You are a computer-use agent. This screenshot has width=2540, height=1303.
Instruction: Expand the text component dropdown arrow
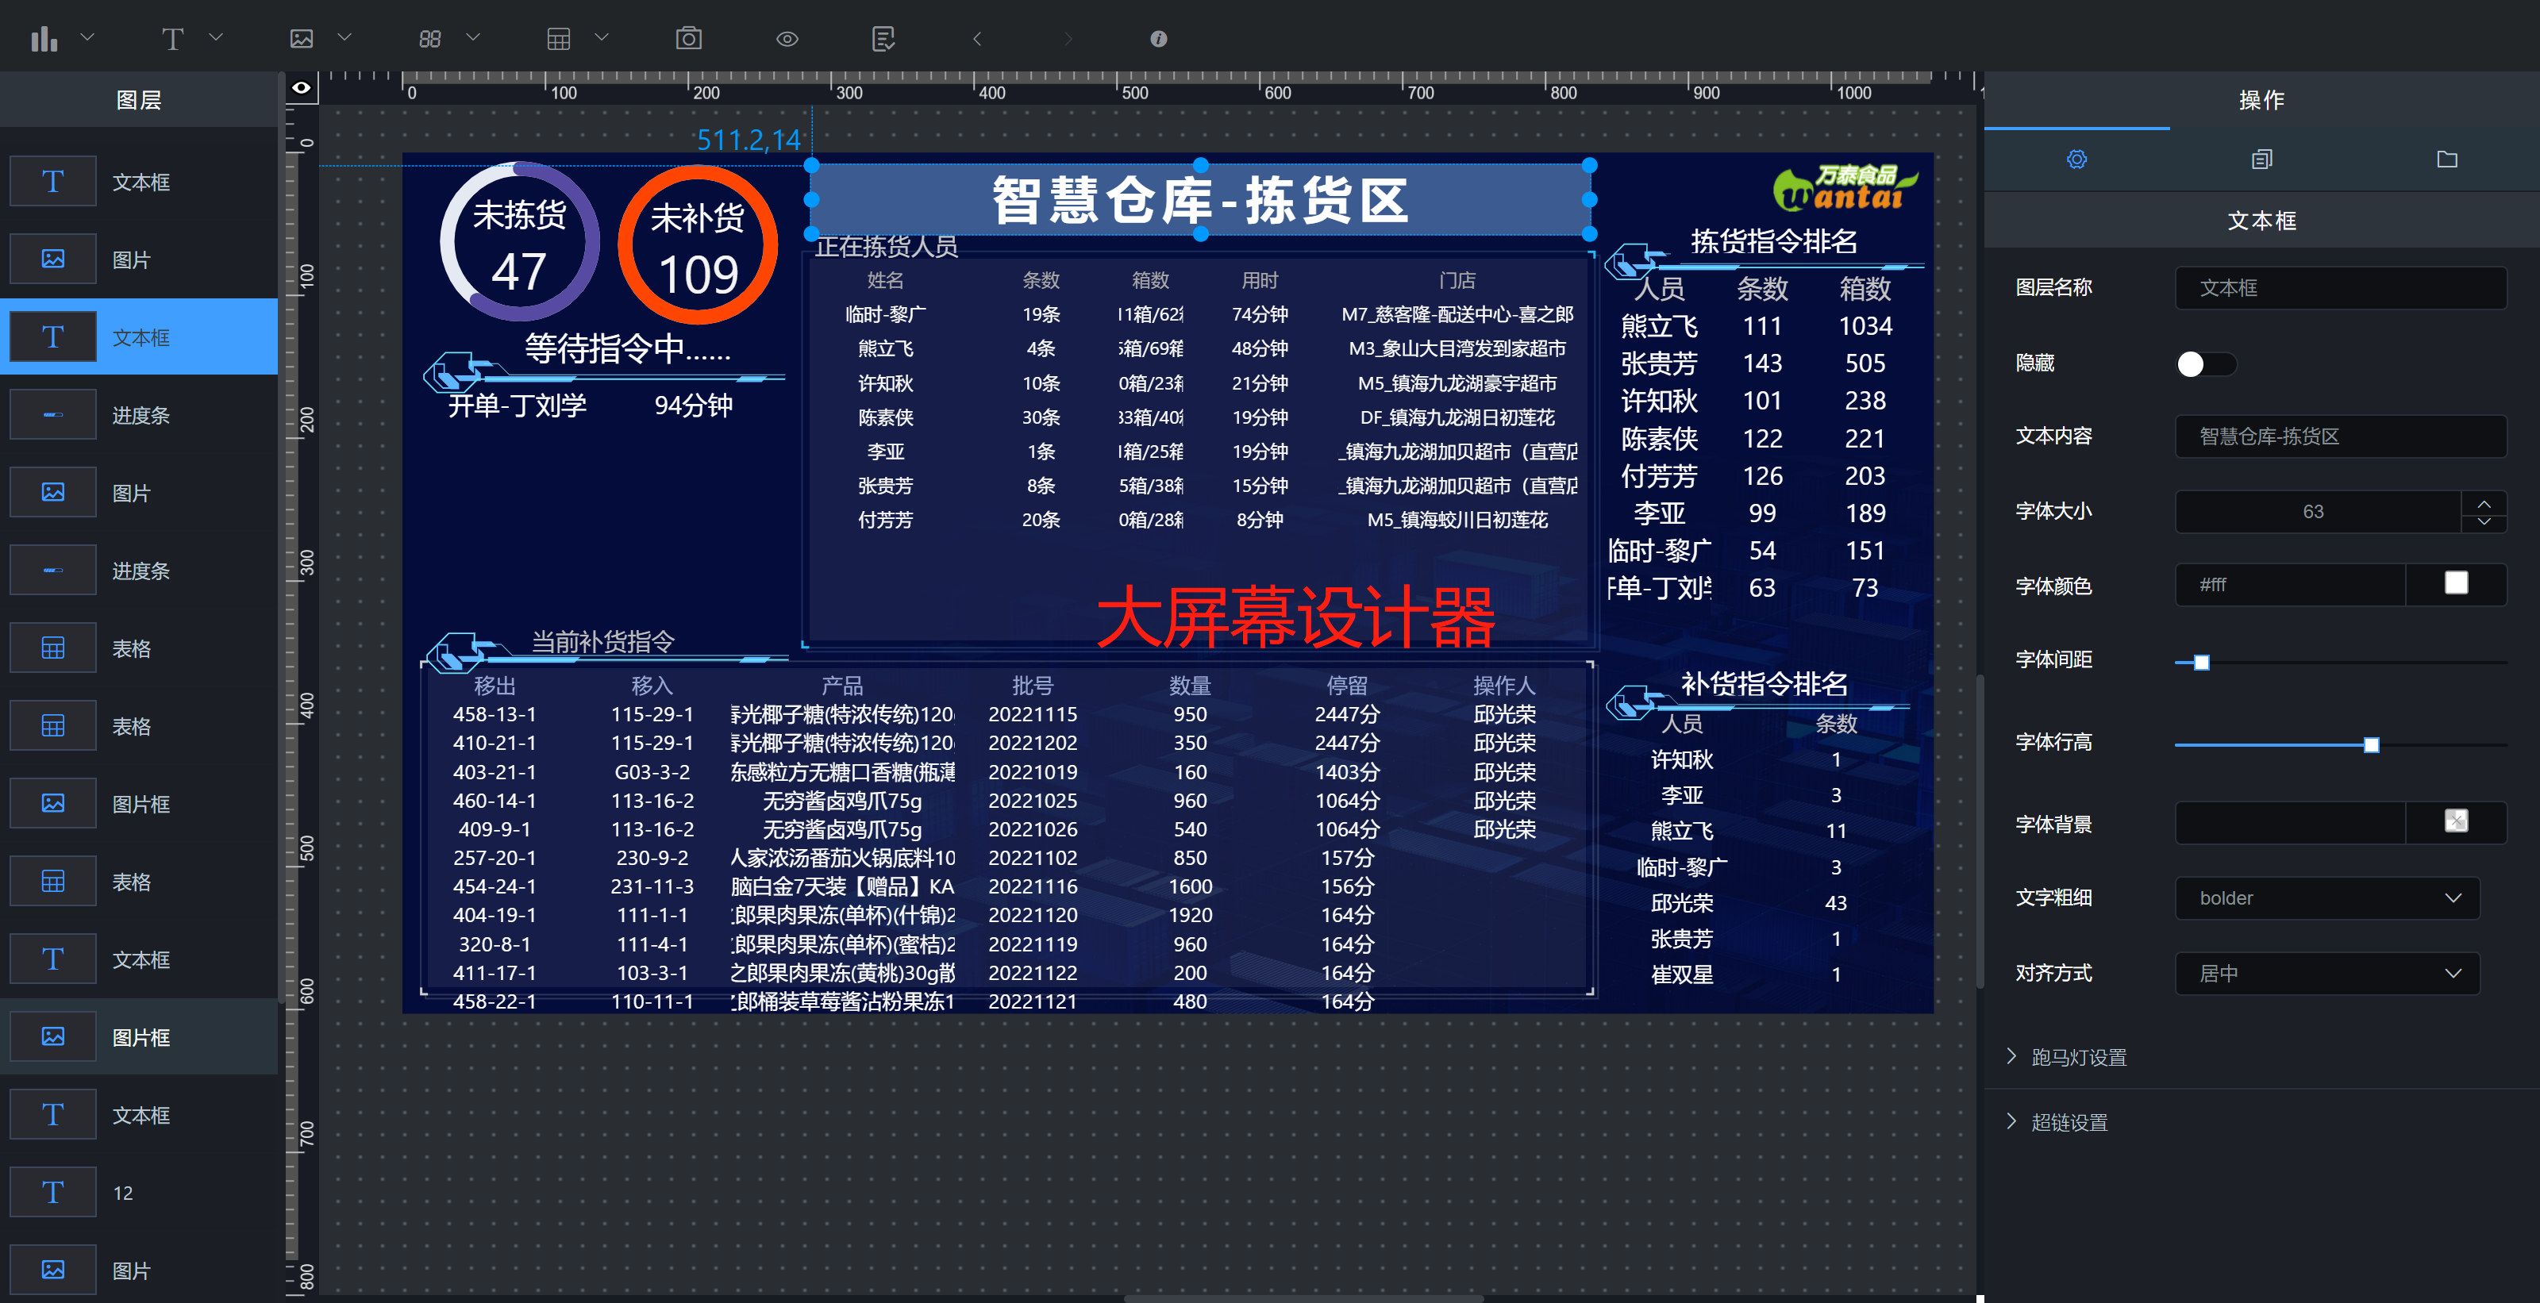216,37
